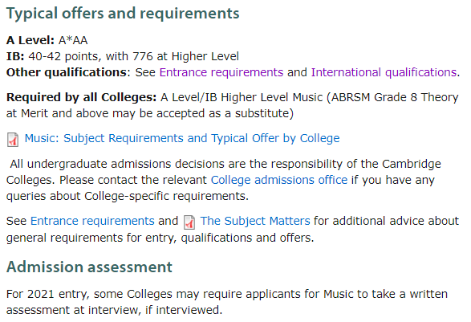Open the purple Entrance requirements link
This screenshot has height=322, width=471.
pos(221,72)
